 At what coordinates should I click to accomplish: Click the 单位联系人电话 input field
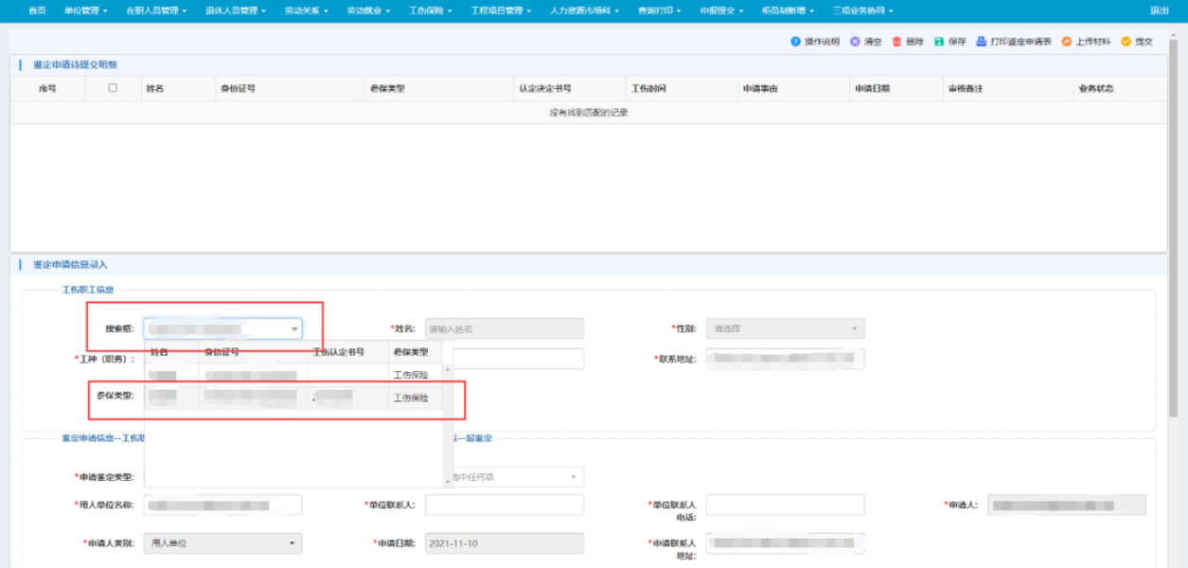(785, 506)
